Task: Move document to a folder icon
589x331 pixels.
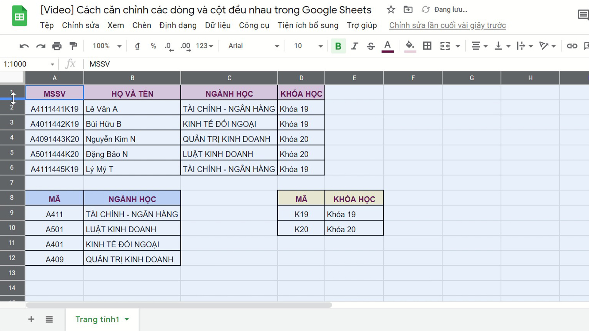Action: (408, 10)
